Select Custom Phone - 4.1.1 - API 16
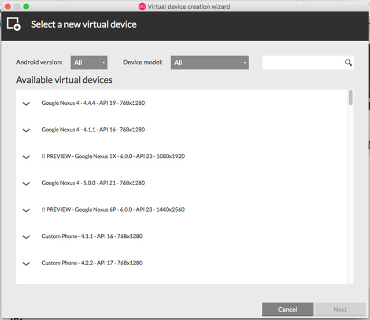The height and width of the screenshot is (320, 370). [92, 237]
